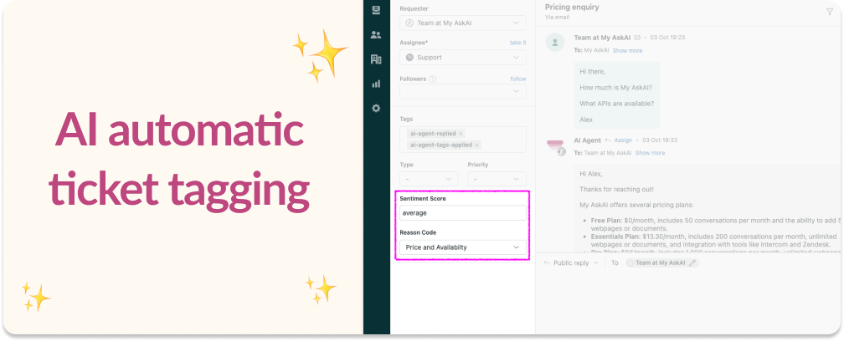Viewport: 844px width, 341px height.
Task: Click the Team at My AskAI avatar
Action: [x=555, y=42]
